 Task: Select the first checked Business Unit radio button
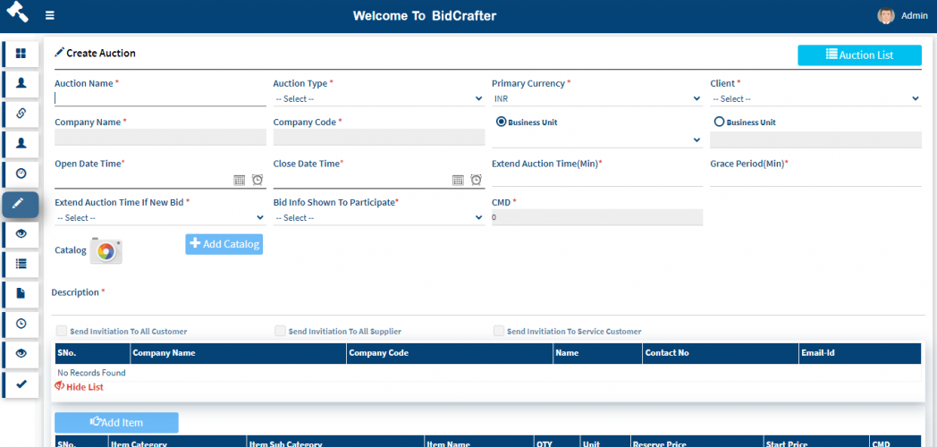click(502, 122)
